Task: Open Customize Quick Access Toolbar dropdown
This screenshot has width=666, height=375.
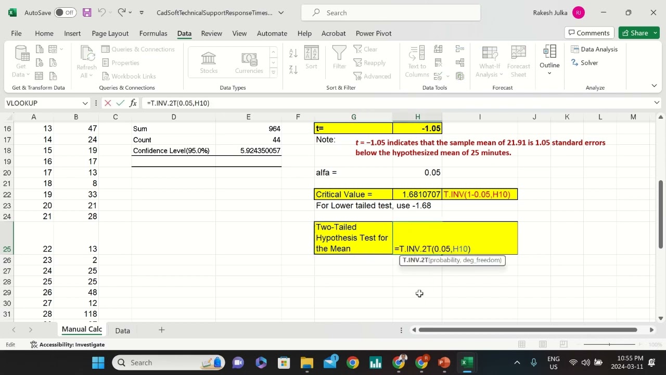Action: [x=142, y=12]
